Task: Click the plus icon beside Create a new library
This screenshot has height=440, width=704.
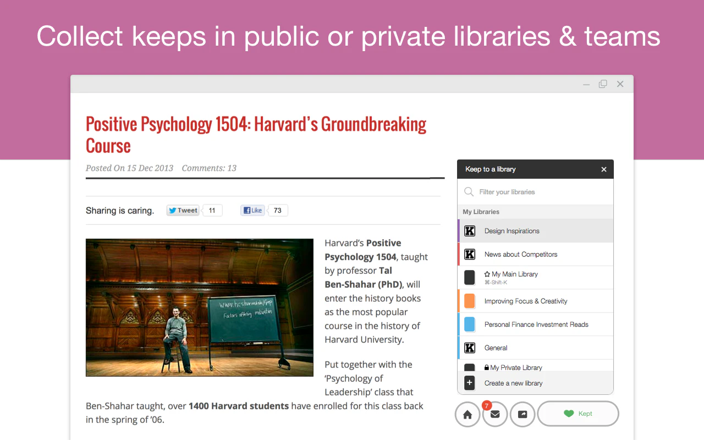Action: [469, 383]
